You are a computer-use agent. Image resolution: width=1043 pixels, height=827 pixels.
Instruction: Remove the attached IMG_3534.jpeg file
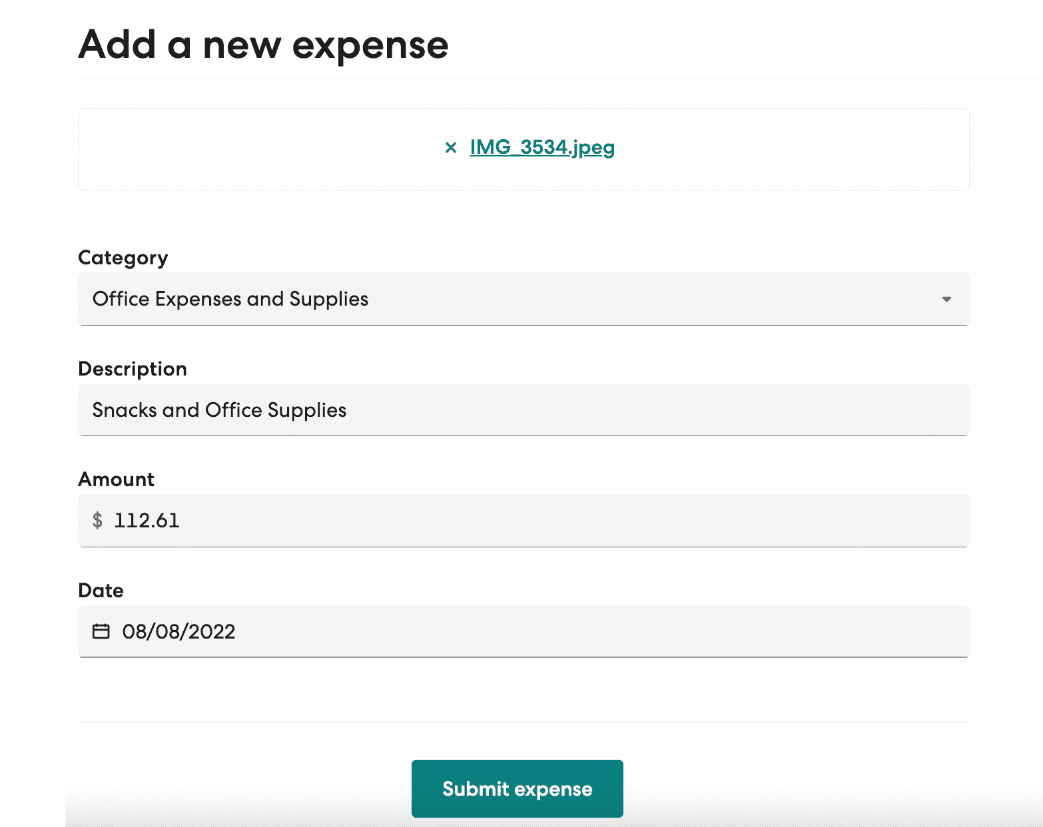(451, 148)
